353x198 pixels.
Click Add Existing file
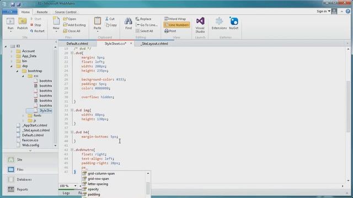click(x=74, y=25)
